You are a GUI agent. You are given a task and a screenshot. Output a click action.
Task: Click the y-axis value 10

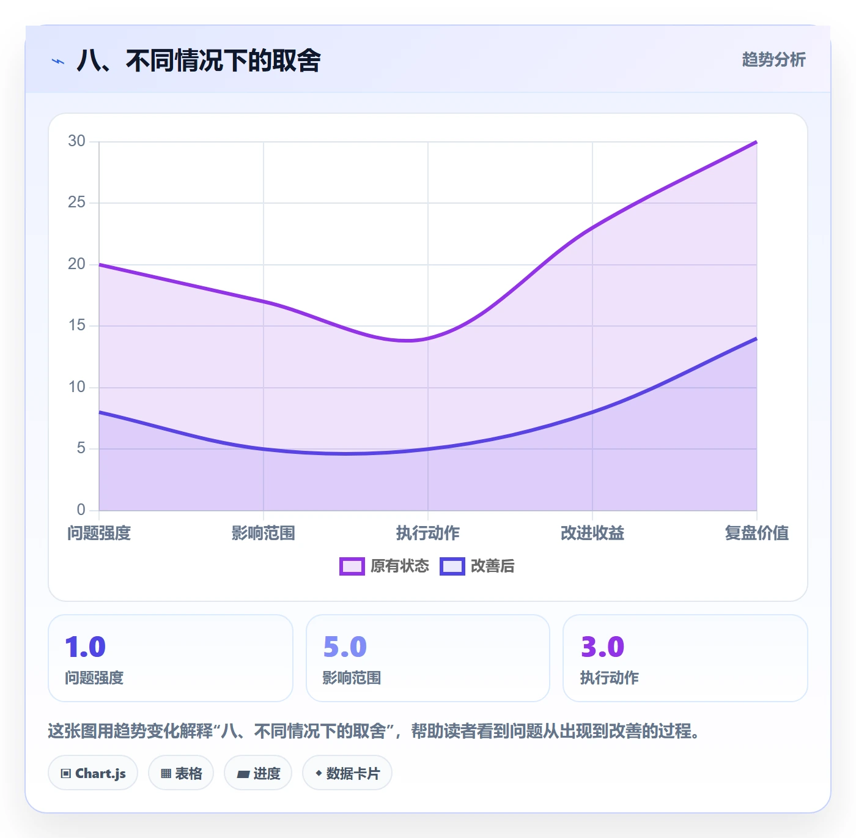coord(76,387)
